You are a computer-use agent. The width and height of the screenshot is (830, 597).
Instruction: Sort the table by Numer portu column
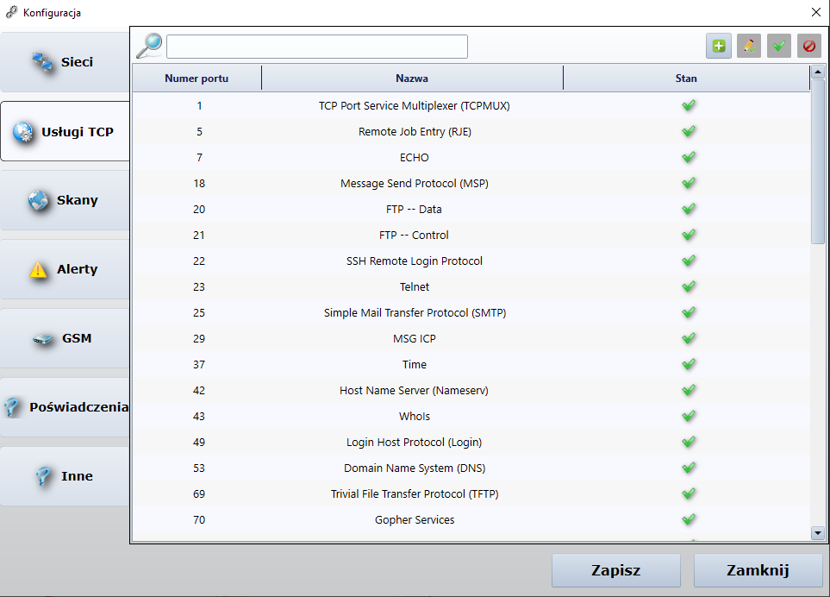[197, 79]
